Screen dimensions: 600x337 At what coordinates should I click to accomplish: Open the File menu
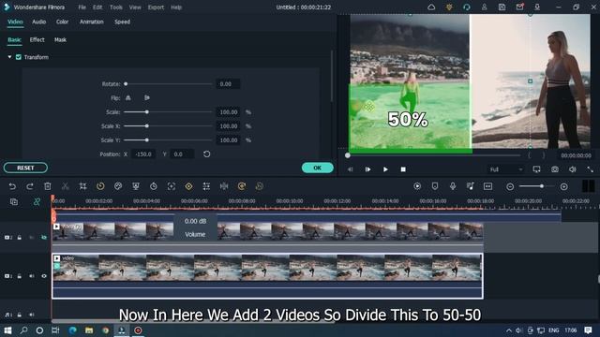pyautogui.click(x=82, y=7)
